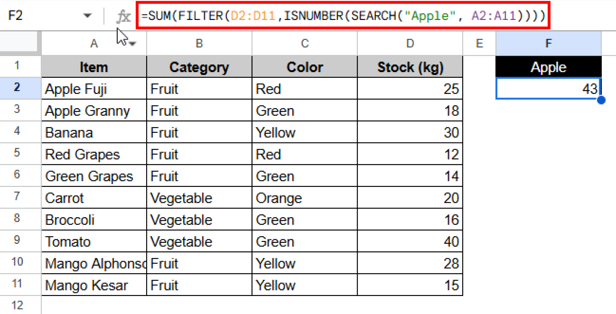Select column F header
Image resolution: width=616 pixels, height=314 pixels.
tap(548, 43)
